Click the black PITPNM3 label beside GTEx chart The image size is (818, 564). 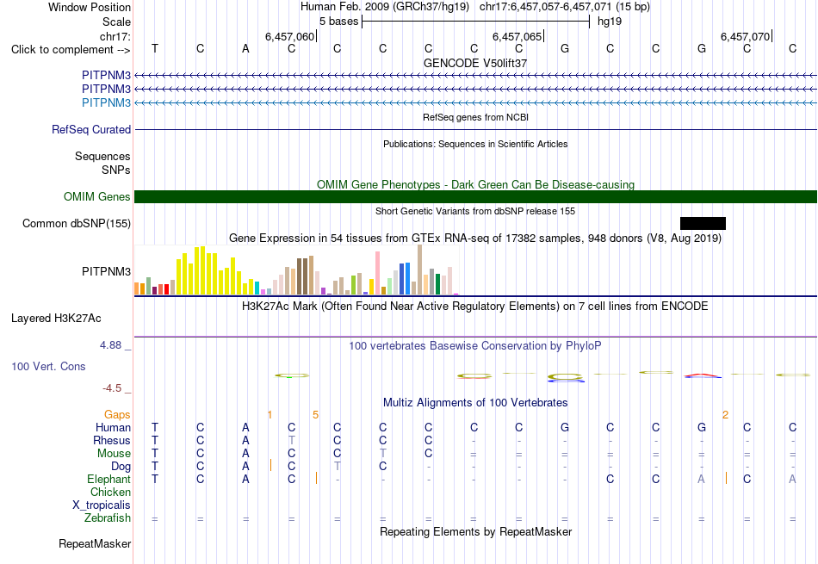(x=106, y=271)
